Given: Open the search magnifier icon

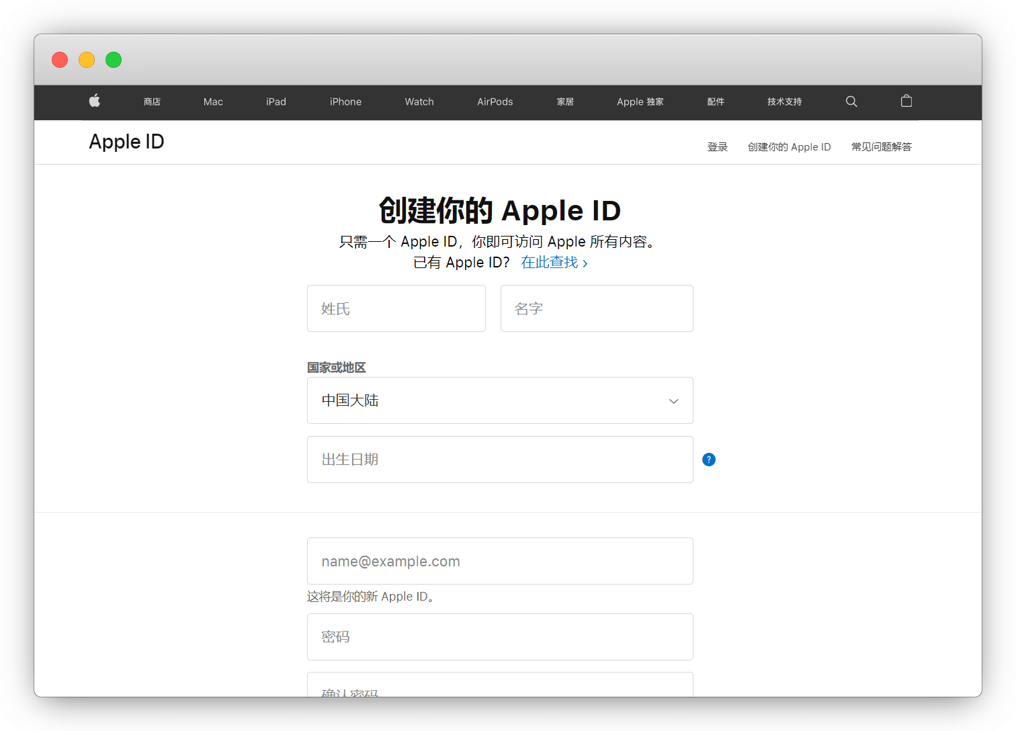Looking at the screenshot, I should coord(851,101).
